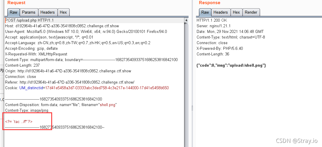
Task: Click the X-Requested-With: XMLHttpRequest line
Action: [x=36, y=54]
